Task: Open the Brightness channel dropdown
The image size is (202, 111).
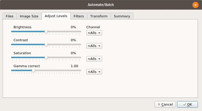Action: tap(94, 33)
